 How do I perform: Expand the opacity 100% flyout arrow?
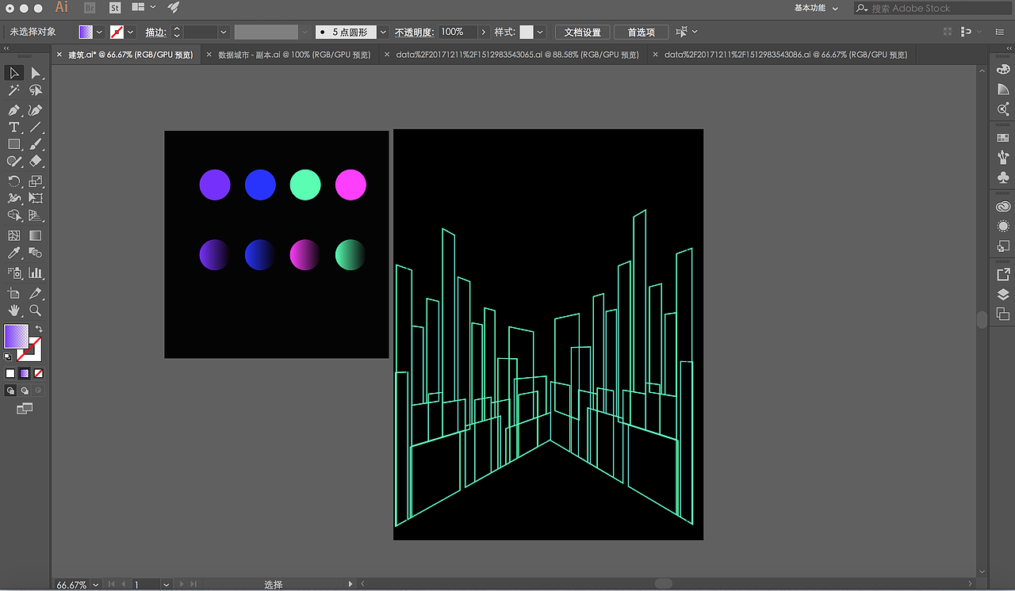(x=484, y=32)
